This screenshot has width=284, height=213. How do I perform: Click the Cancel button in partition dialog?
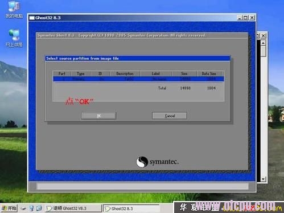[170, 116]
